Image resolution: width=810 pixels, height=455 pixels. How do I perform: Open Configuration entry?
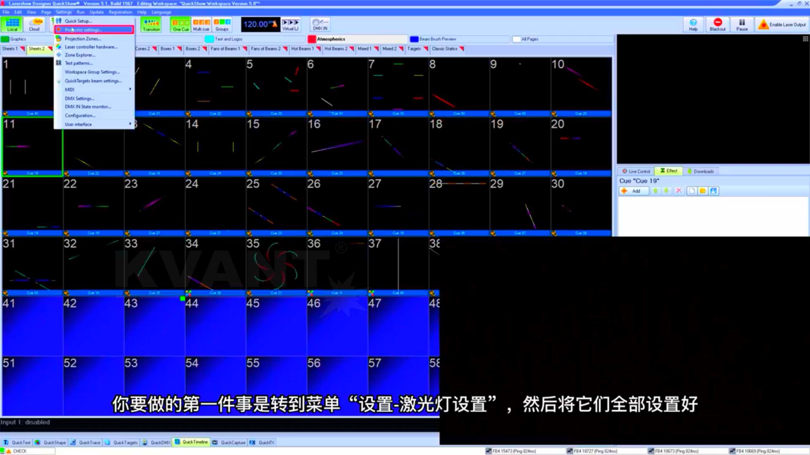click(x=94, y=116)
